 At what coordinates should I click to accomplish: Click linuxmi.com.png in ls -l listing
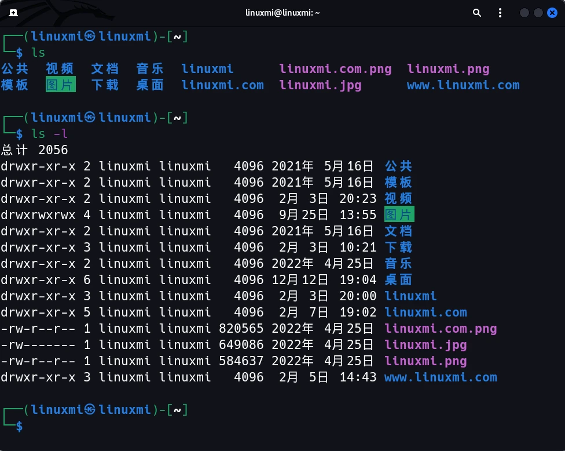click(441, 329)
